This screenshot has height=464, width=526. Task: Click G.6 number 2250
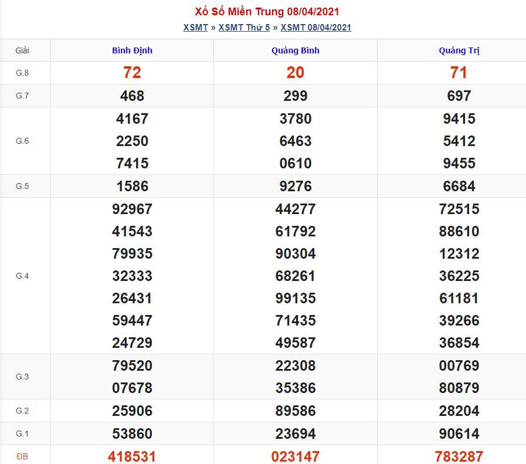132,141
